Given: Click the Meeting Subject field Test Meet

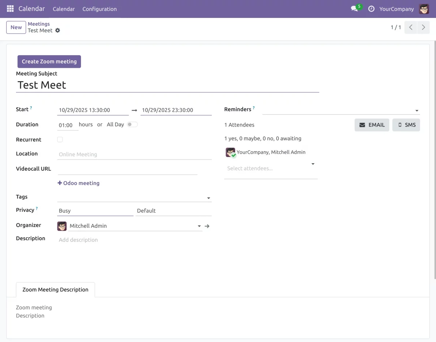Looking at the screenshot, I should pyautogui.click(x=167, y=85).
